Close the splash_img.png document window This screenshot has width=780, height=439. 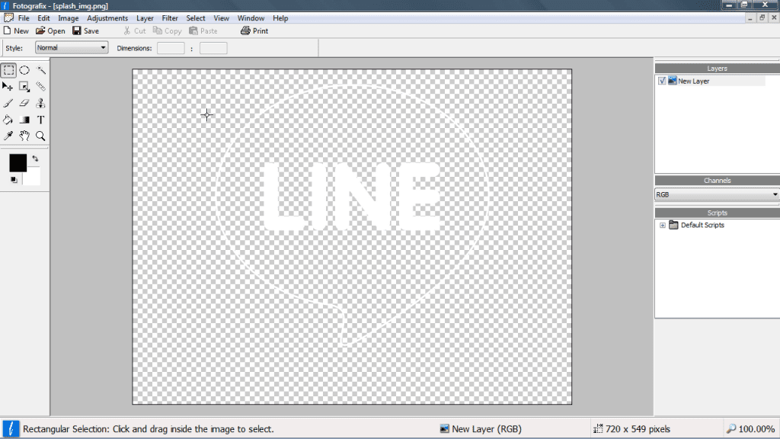[x=774, y=18]
